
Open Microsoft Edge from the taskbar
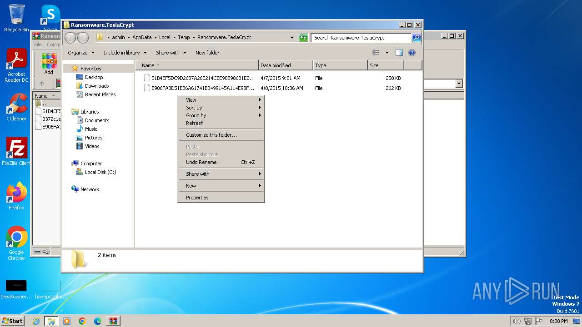tap(98, 321)
